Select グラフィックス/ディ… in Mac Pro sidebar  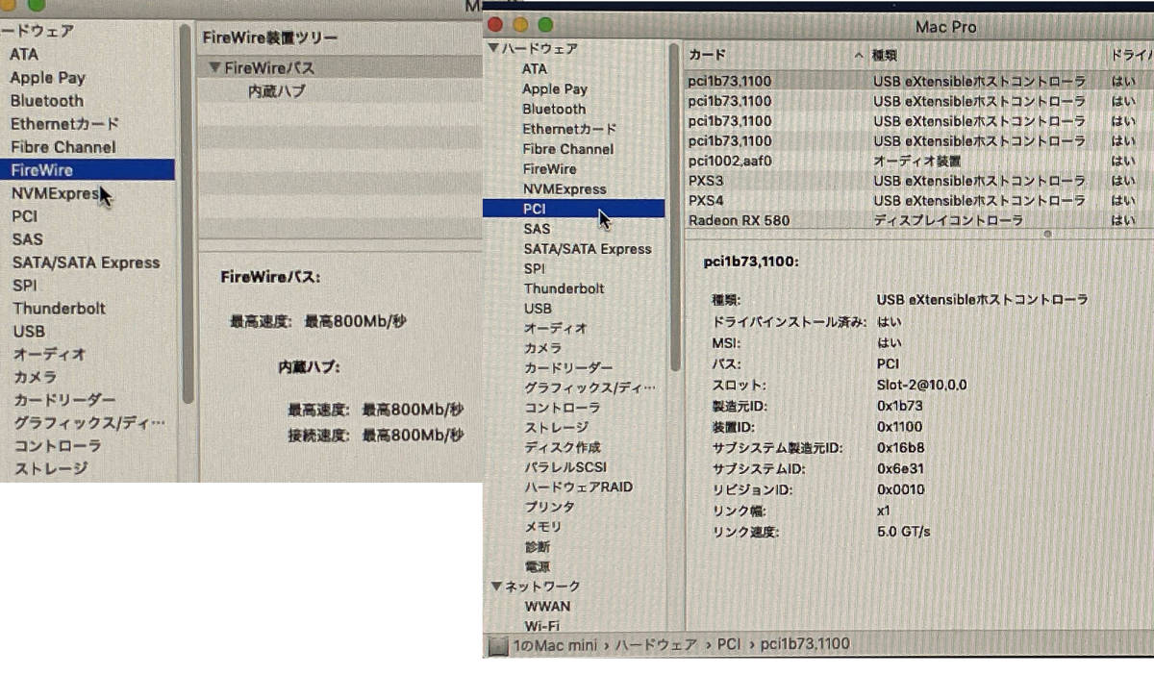click(590, 388)
